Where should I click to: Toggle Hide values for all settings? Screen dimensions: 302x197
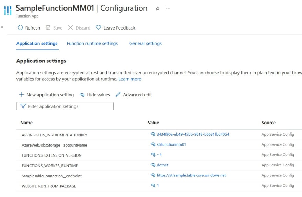pos(95,95)
